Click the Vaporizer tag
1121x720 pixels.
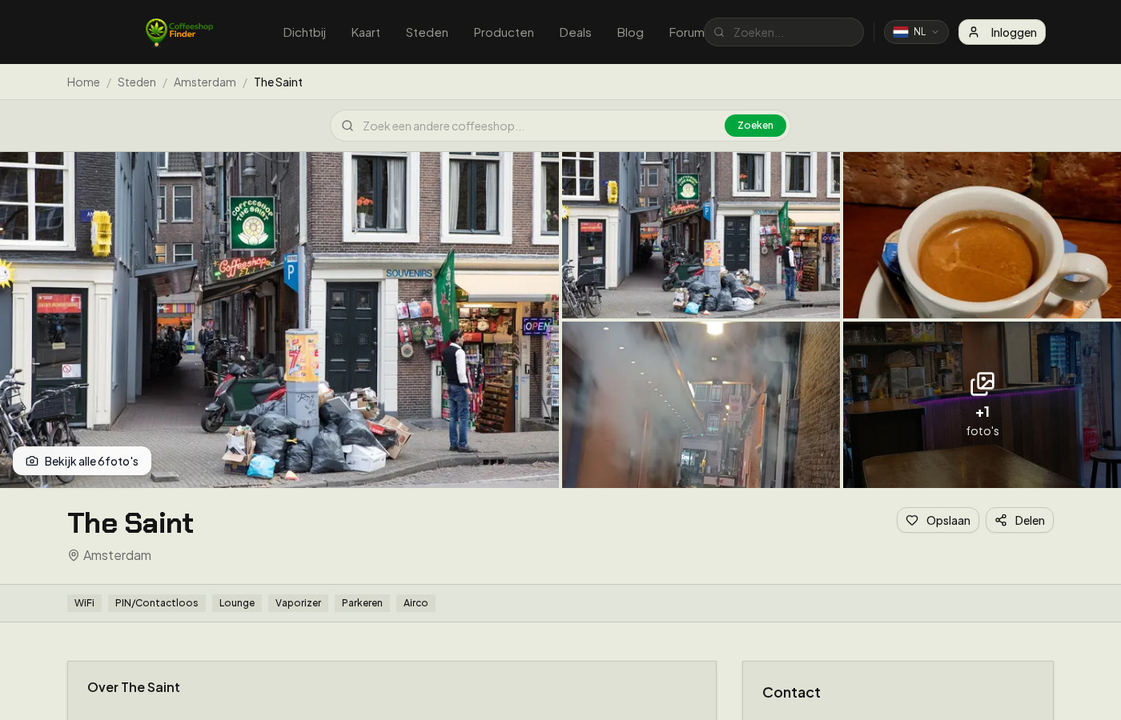[x=298, y=603]
